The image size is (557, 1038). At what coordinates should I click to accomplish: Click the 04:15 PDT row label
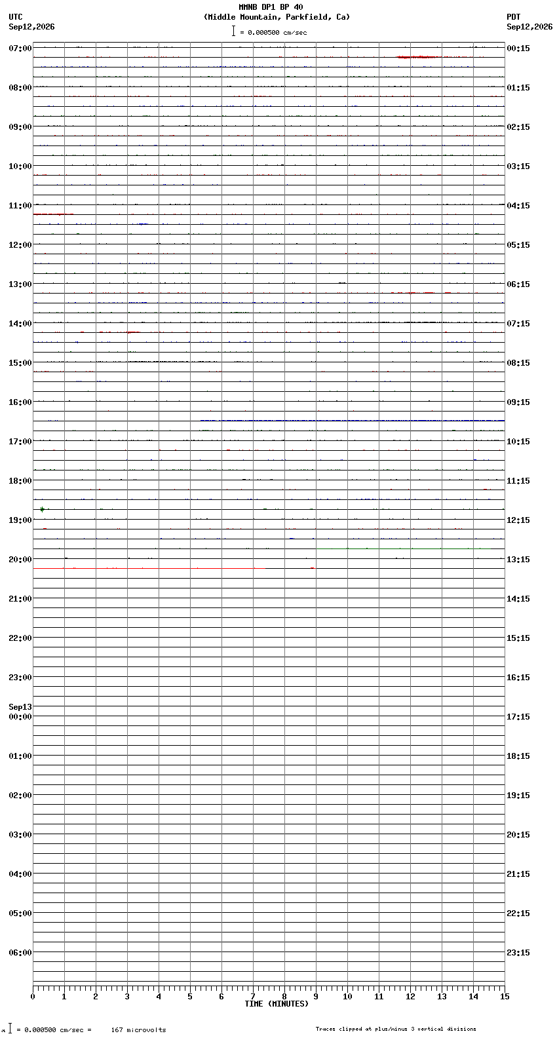click(x=518, y=206)
